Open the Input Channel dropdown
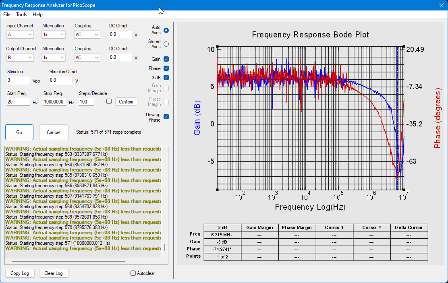The height and width of the screenshot is (283, 448). (x=20, y=35)
